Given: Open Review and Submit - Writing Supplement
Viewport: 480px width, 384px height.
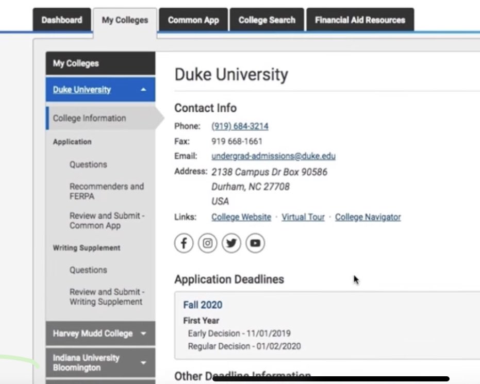Looking at the screenshot, I should coord(107,297).
